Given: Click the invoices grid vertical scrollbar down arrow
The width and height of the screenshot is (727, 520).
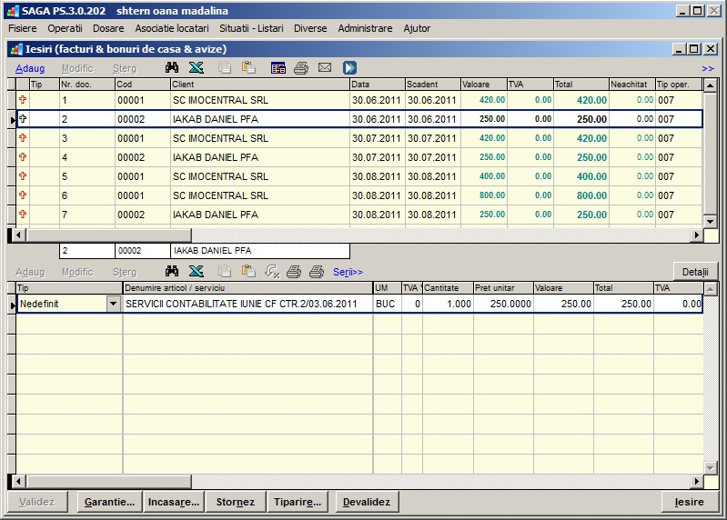Looking at the screenshot, I should click(711, 221).
